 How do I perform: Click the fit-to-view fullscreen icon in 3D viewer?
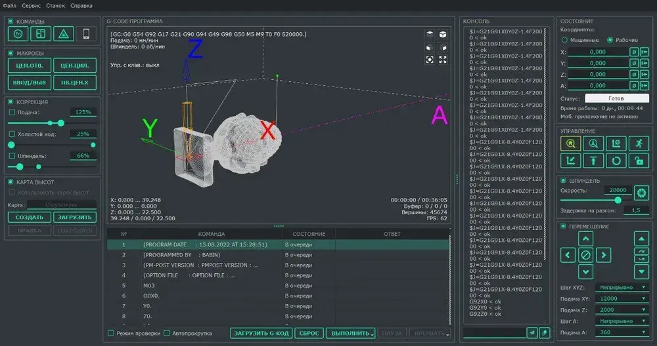click(x=443, y=60)
